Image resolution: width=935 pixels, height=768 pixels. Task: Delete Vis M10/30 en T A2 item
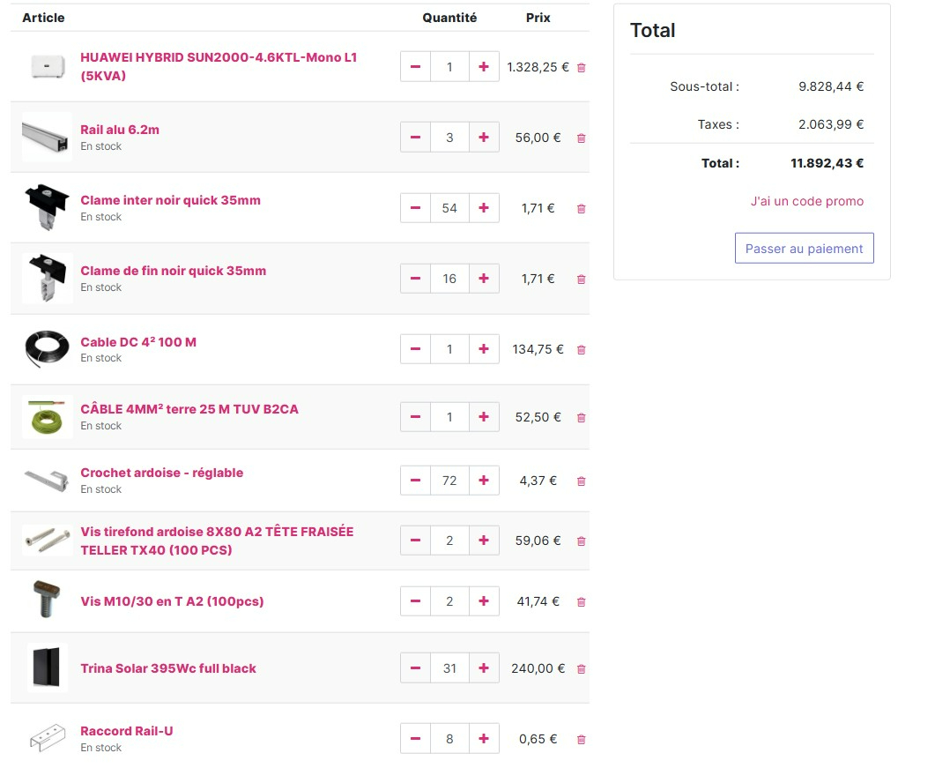582,602
